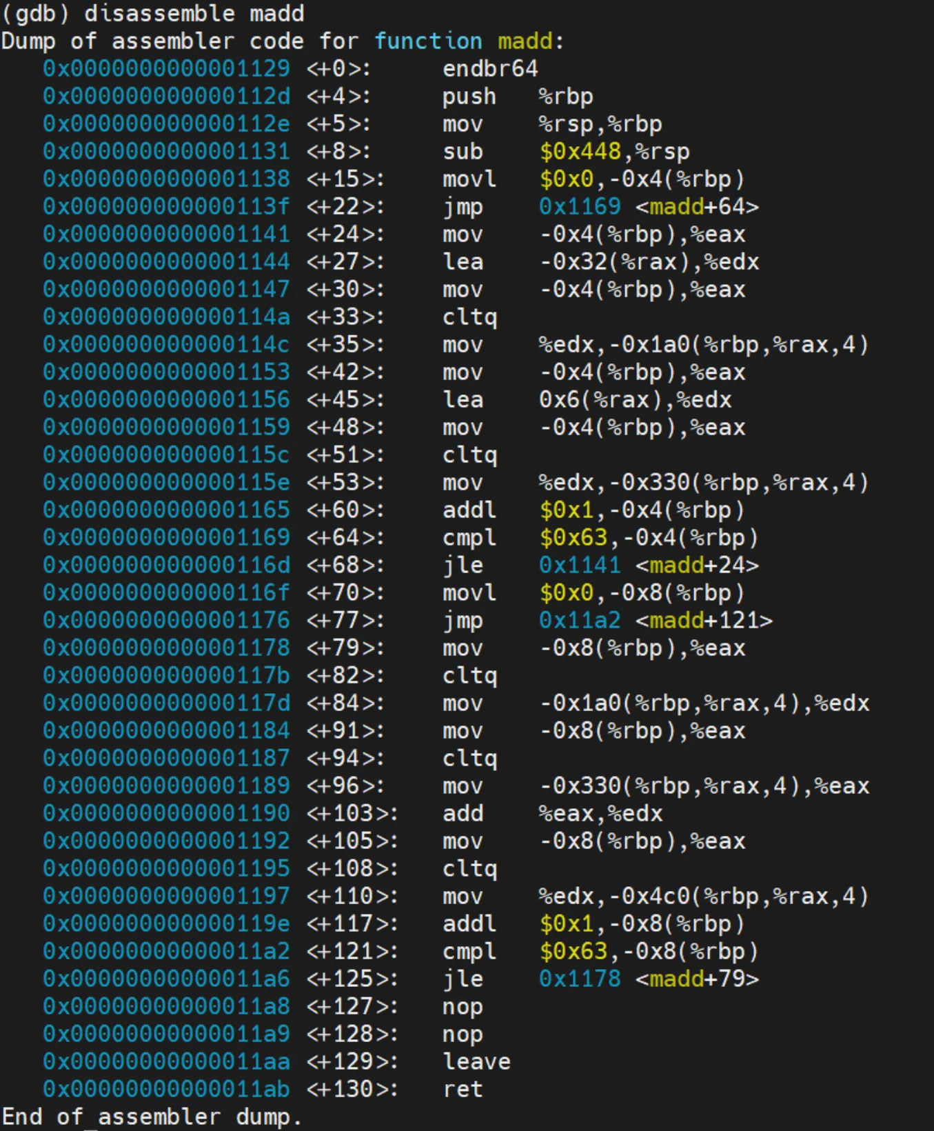Viewport: 934px width, 1131px height.
Task: Click the nop instruction at offset <+127>
Action: pyautogui.click(x=462, y=1006)
